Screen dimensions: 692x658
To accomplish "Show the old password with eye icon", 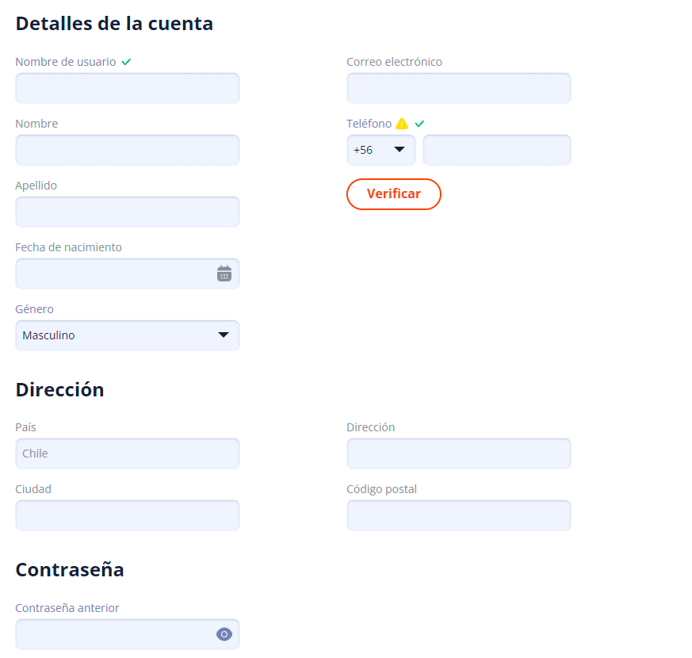I will [x=224, y=634].
